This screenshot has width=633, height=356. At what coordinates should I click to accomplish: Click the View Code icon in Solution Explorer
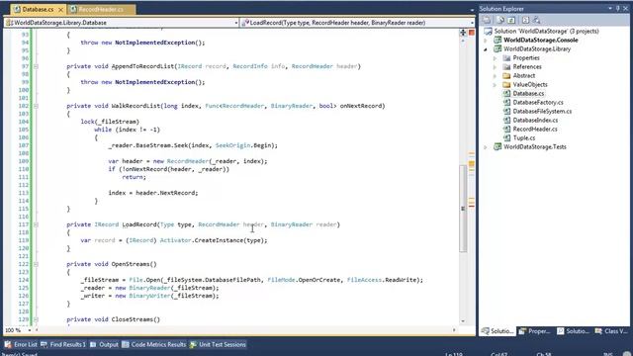tap(525, 20)
